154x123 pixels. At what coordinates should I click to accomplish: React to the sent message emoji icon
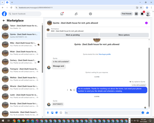click(74, 90)
